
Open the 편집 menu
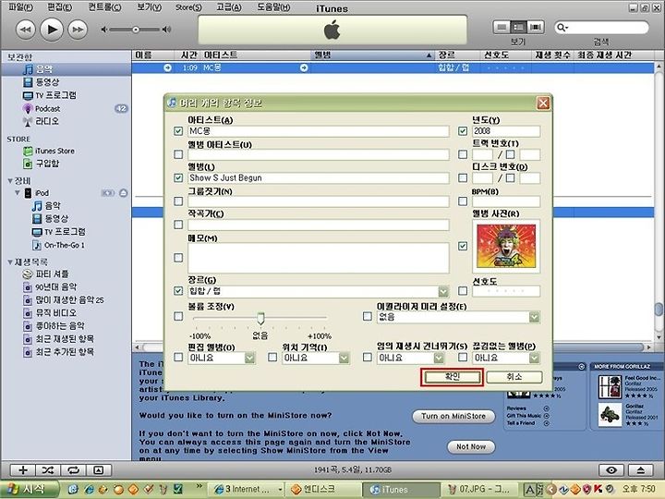(x=59, y=7)
